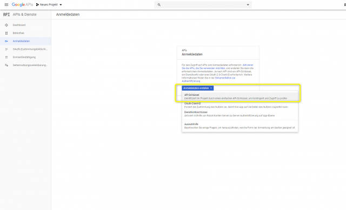This screenshot has width=346, height=210.
Task: Choose Dienstkontoschlüssel from the menu
Action: [x=240, y=114]
